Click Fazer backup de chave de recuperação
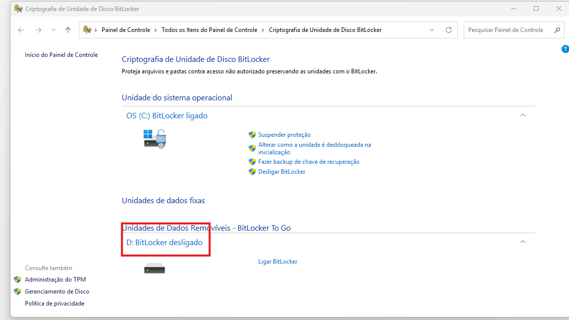Image resolution: width=569 pixels, height=320 pixels. (x=309, y=162)
